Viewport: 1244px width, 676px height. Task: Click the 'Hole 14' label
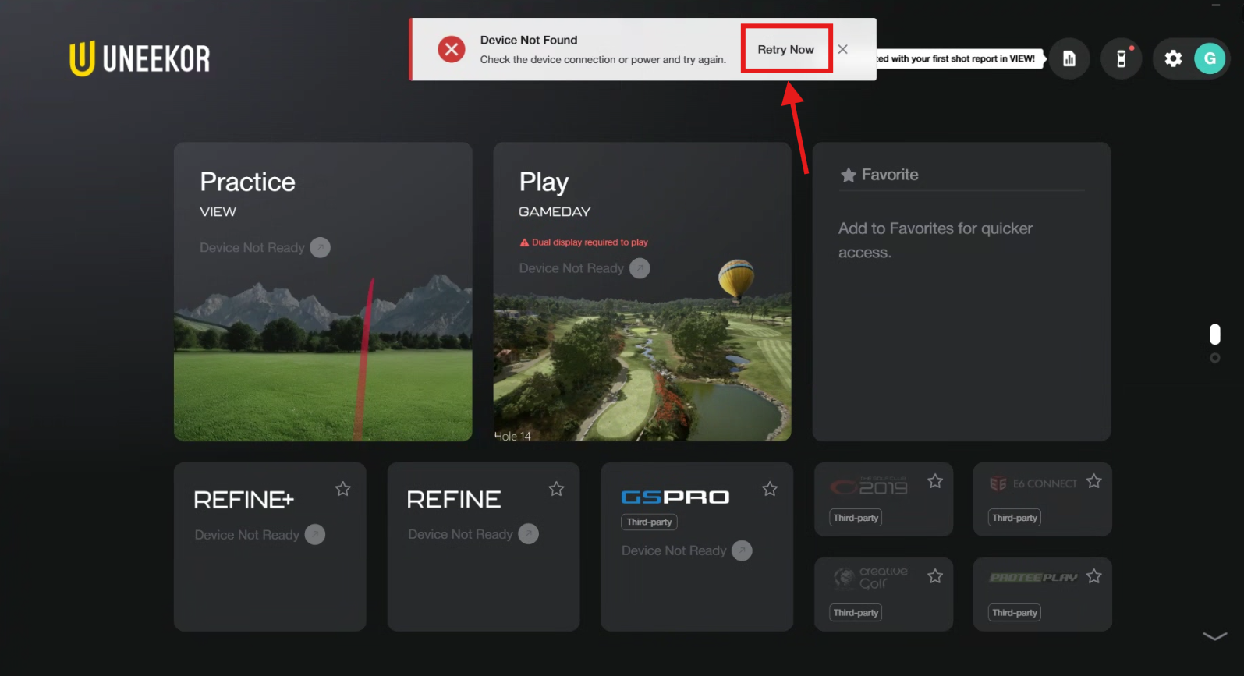pos(512,436)
